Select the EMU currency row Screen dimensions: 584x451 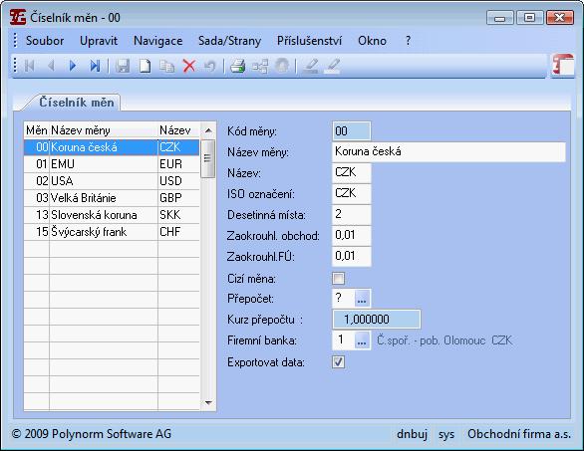(112, 164)
